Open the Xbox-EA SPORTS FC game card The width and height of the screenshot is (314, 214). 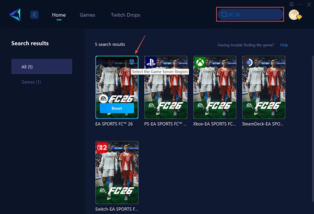215,87
